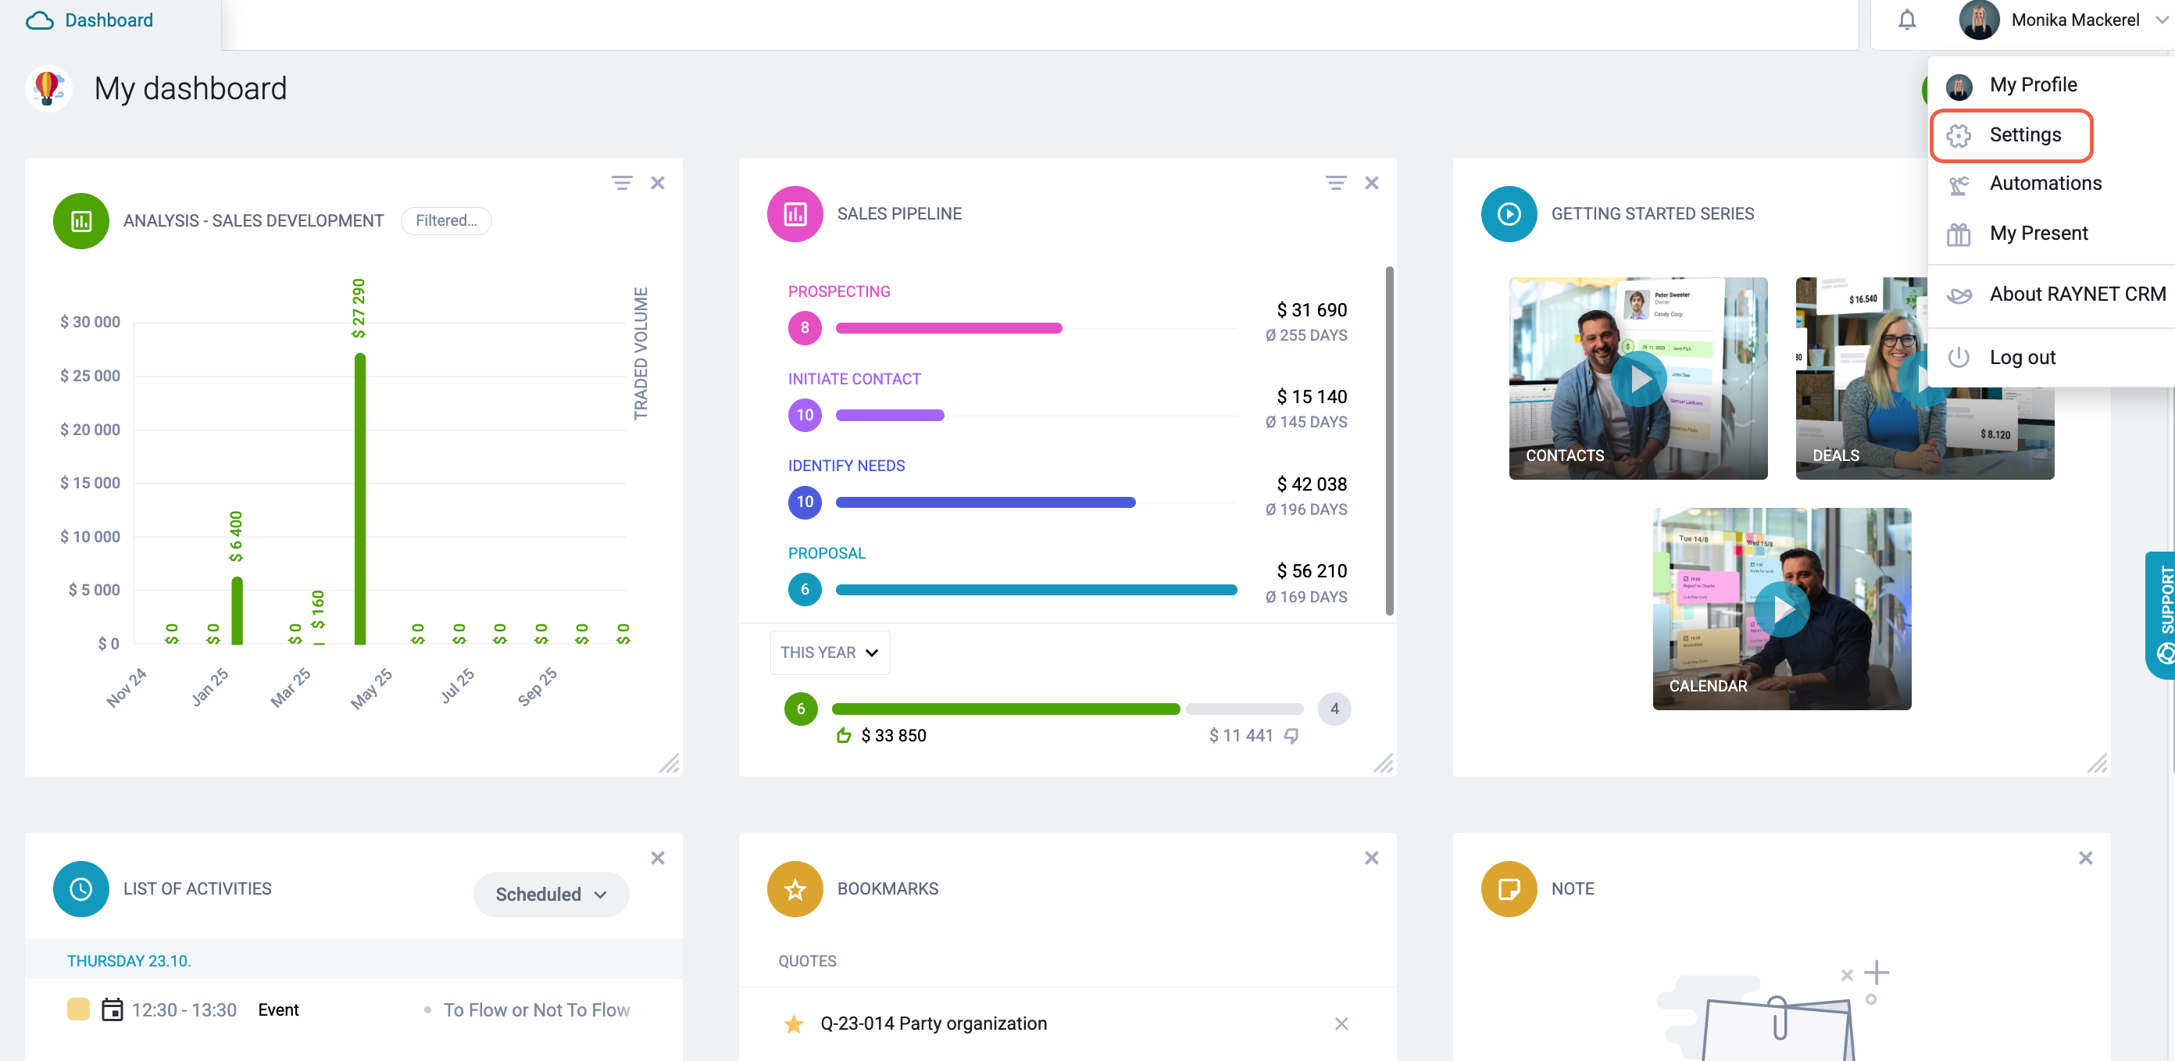Open filter options for Sales Development analysis
The image size is (2175, 1061).
623,183
